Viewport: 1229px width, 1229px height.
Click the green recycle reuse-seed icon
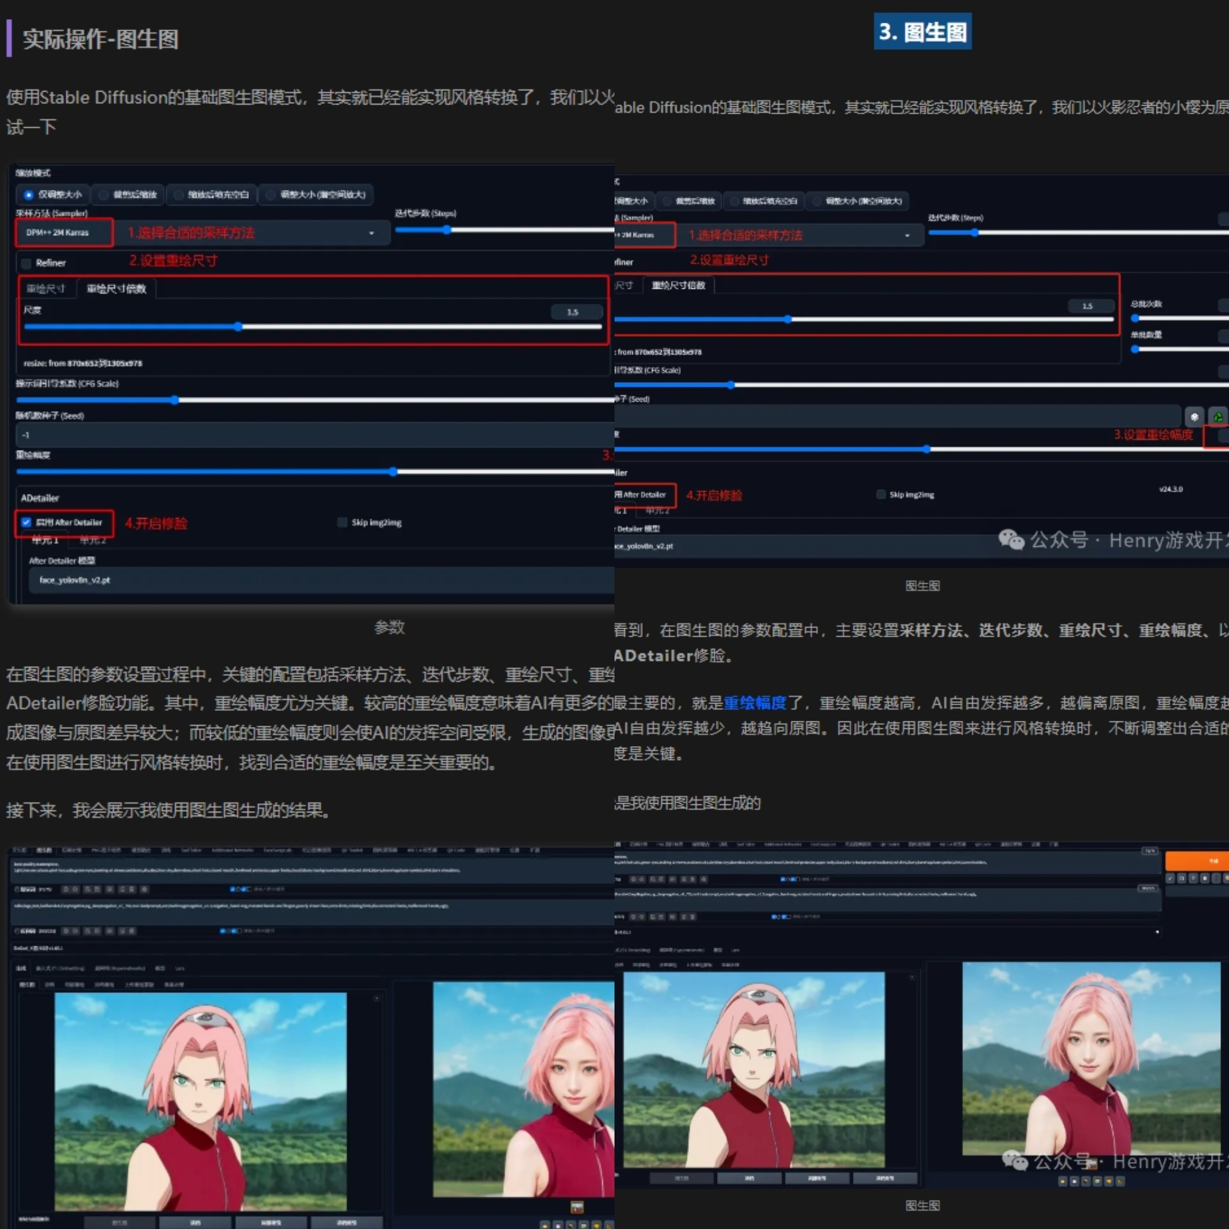click(x=1217, y=417)
